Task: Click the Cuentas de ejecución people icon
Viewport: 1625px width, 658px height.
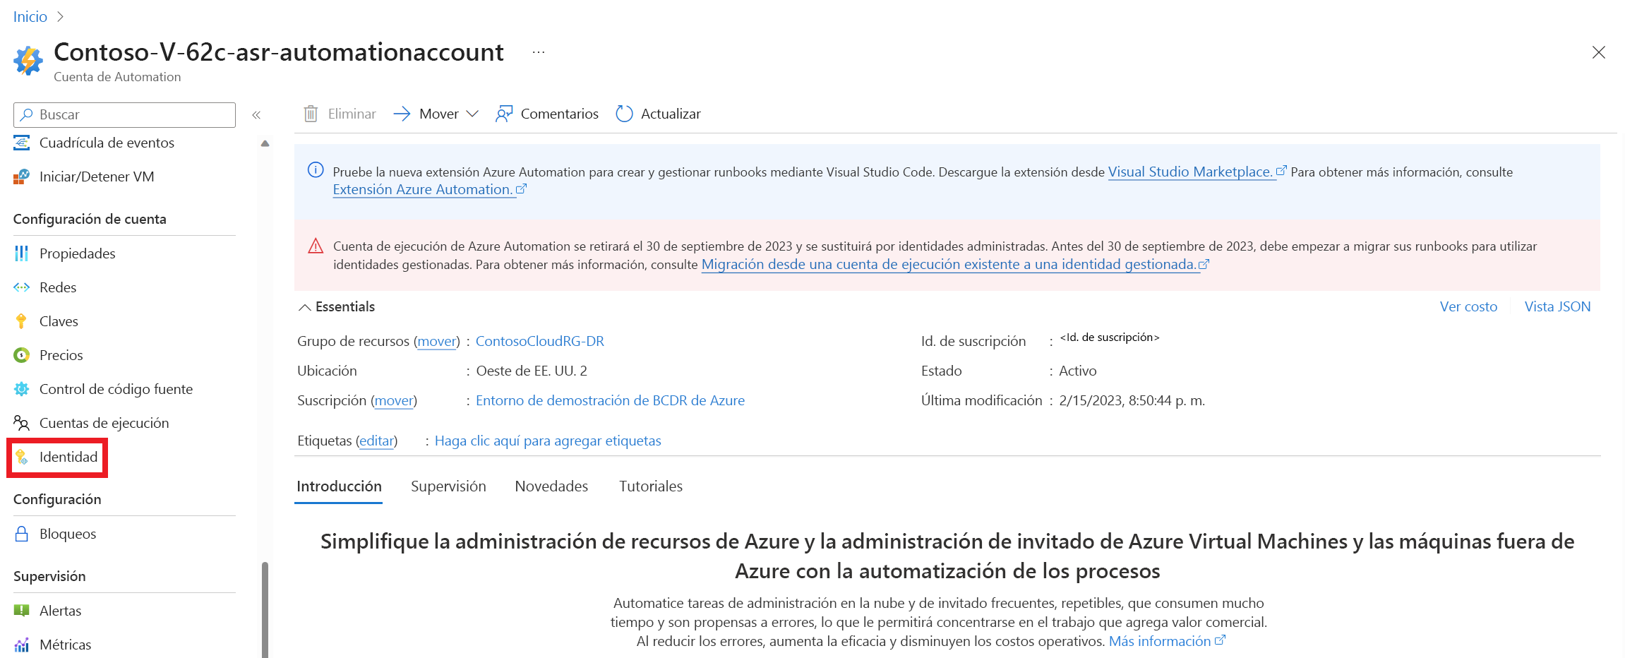Action: pyautogui.click(x=22, y=423)
